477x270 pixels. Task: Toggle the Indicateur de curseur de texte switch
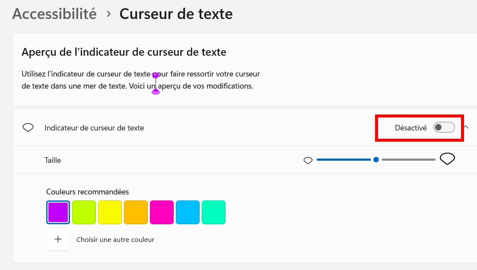(444, 127)
